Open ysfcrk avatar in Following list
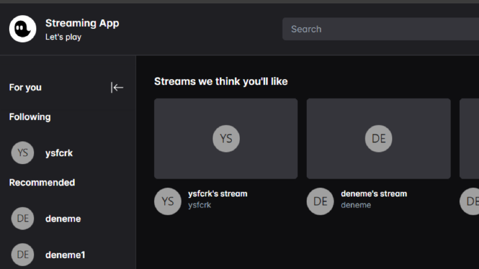This screenshot has width=479, height=269. pos(22,153)
